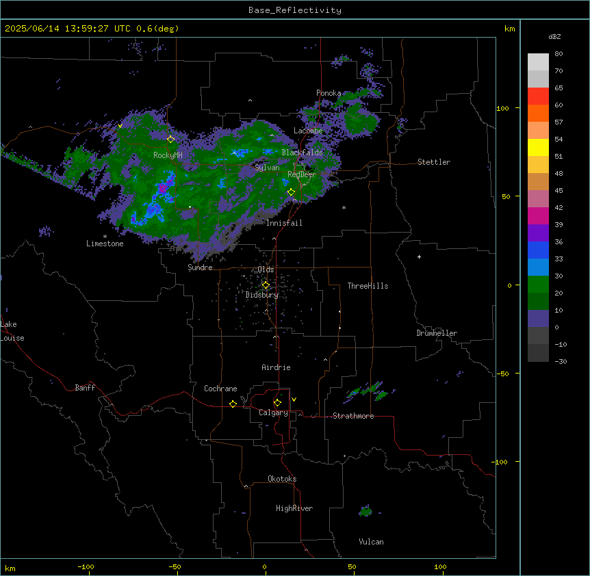Pick the dark green 20-10 dBZ swatch
Image resolution: width=590 pixels, height=576 pixels.
click(538, 302)
